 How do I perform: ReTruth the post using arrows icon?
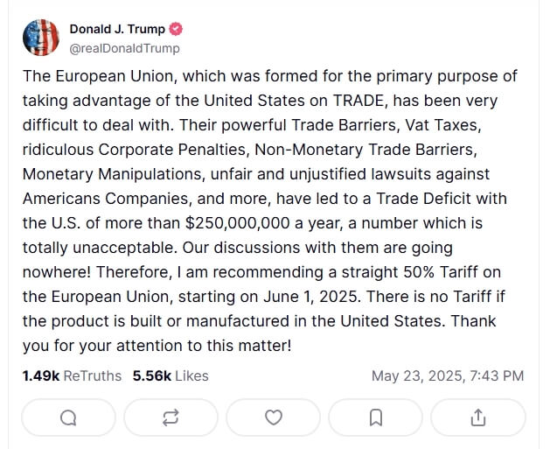tap(171, 417)
